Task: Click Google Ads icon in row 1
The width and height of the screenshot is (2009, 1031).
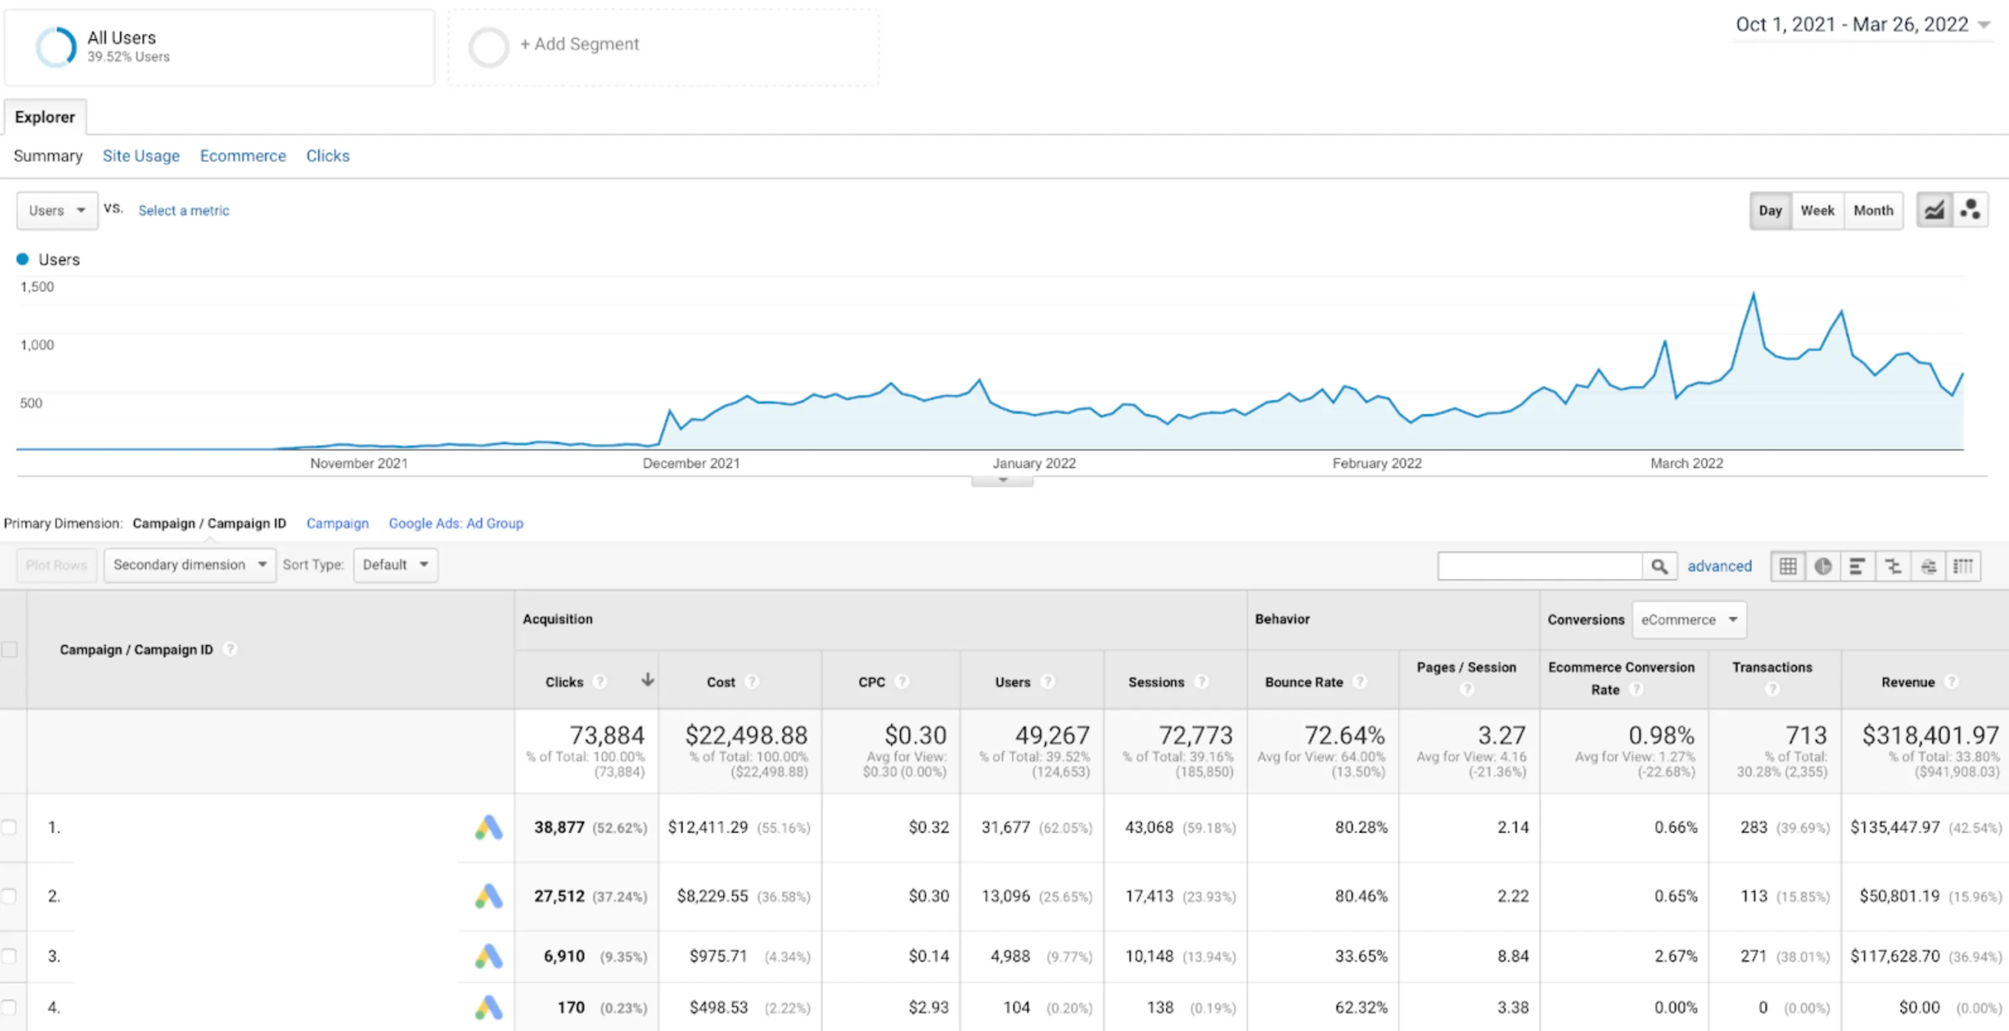Action: click(489, 827)
